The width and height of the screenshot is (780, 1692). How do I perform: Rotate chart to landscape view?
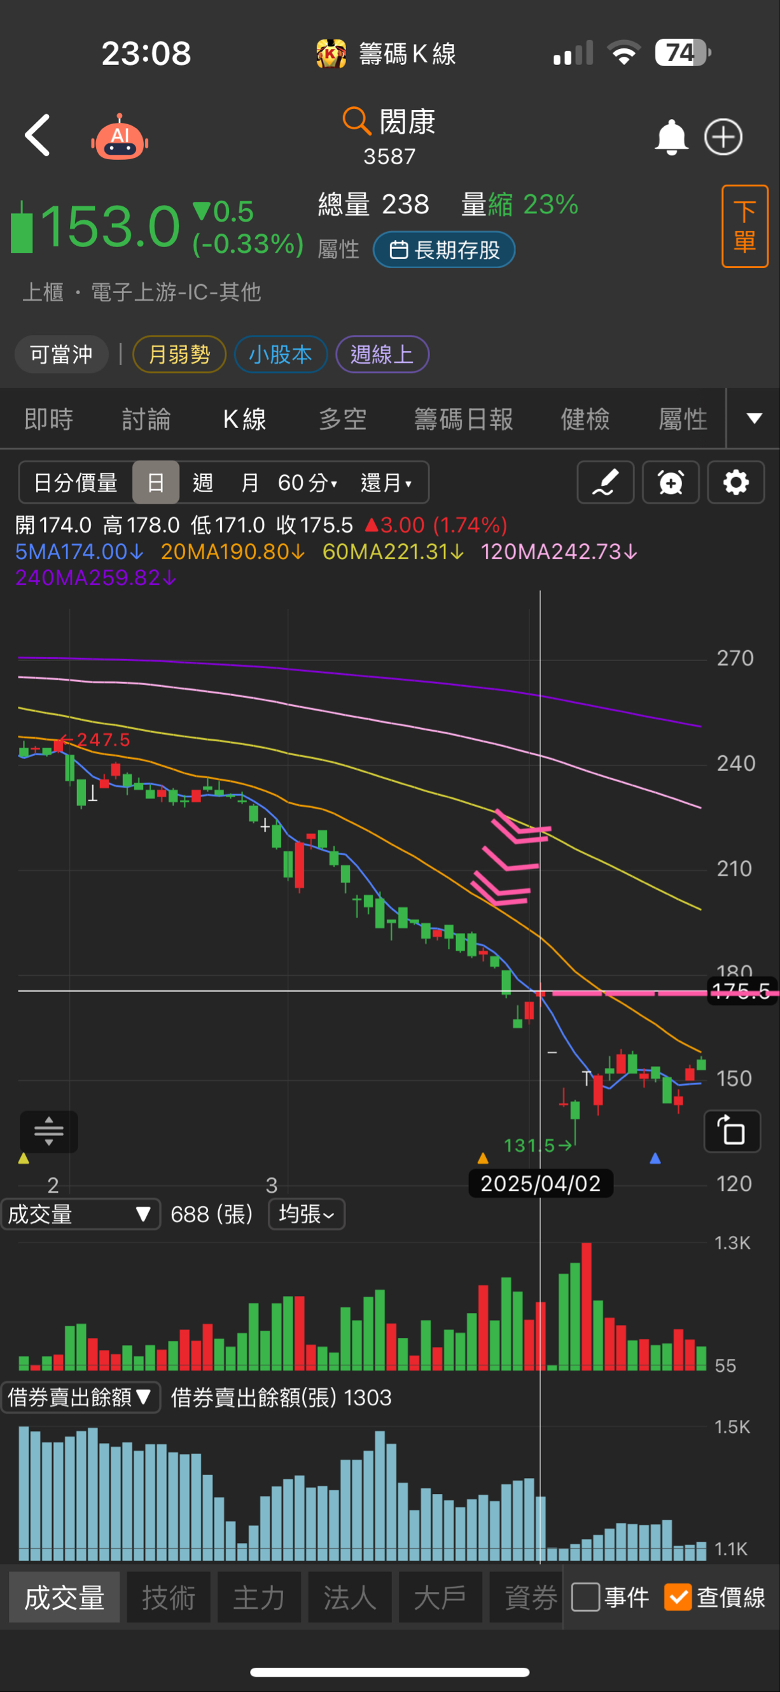(732, 1131)
